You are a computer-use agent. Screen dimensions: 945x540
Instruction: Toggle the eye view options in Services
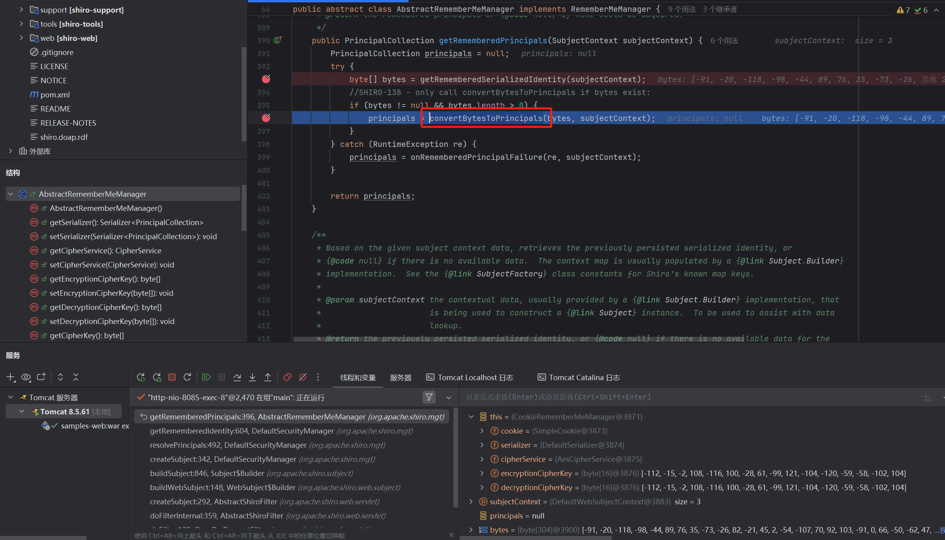26,377
